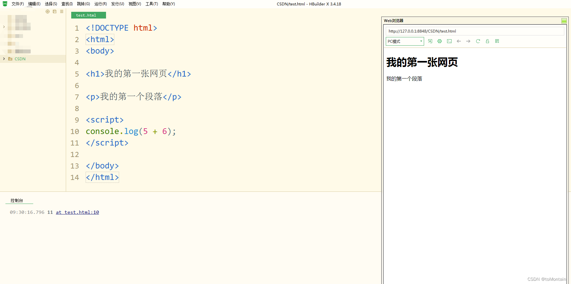Click the 我的第一个段落 paragraph in preview
The image size is (571, 284).
[x=404, y=79]
